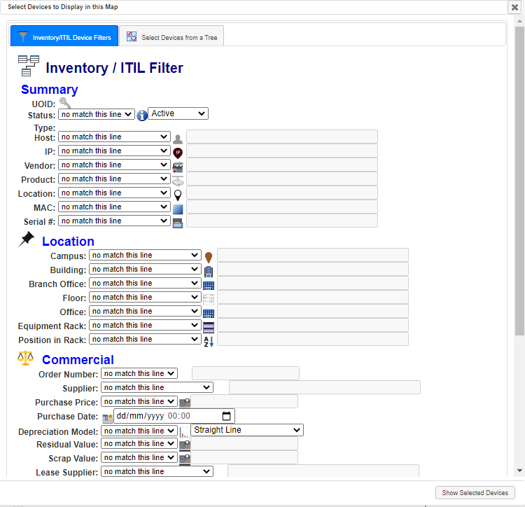The image size is (525, 507).
Task: Click the Position in Rack sort icon
Action: pyautogui.click(x=209, y=341)
